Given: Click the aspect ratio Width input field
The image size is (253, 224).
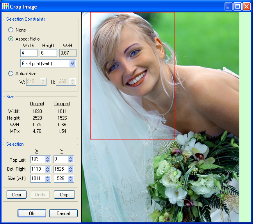Looking at the screenshot, I should point(29,53).
